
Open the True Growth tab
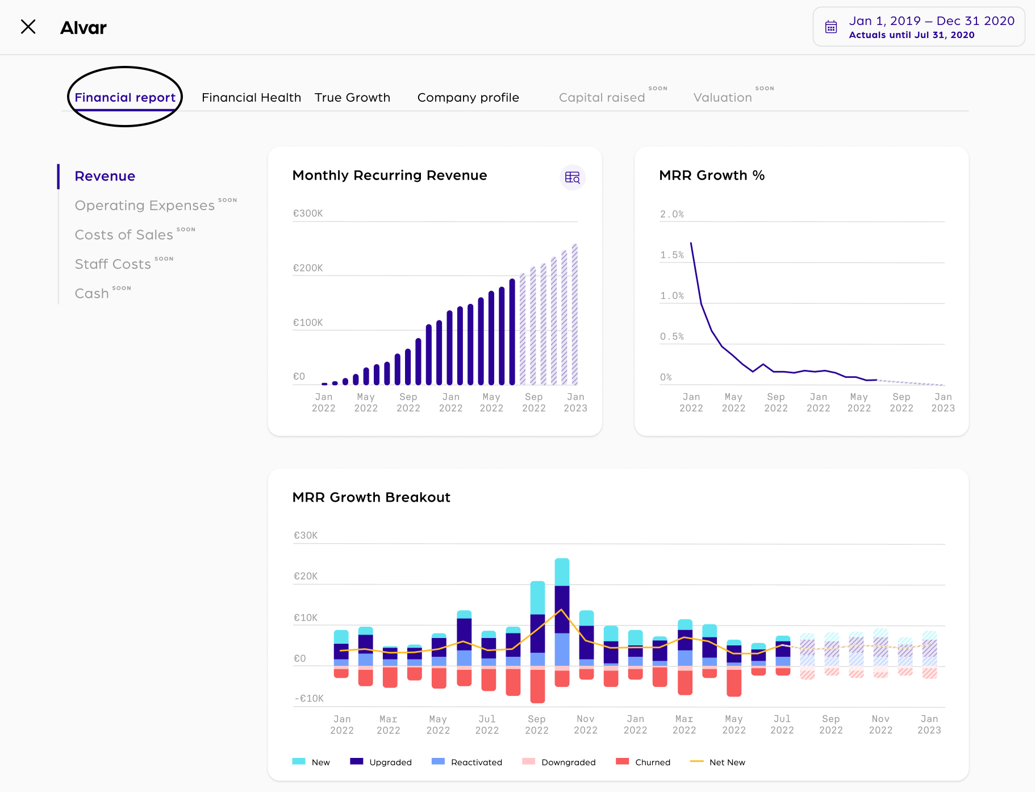(352, 97)
